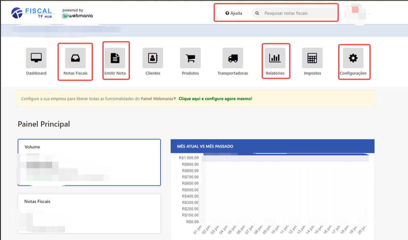Click the R$500,00 axis label
Image resolution: width=408 pixels, height=240 pixels.
click(190, 190)
